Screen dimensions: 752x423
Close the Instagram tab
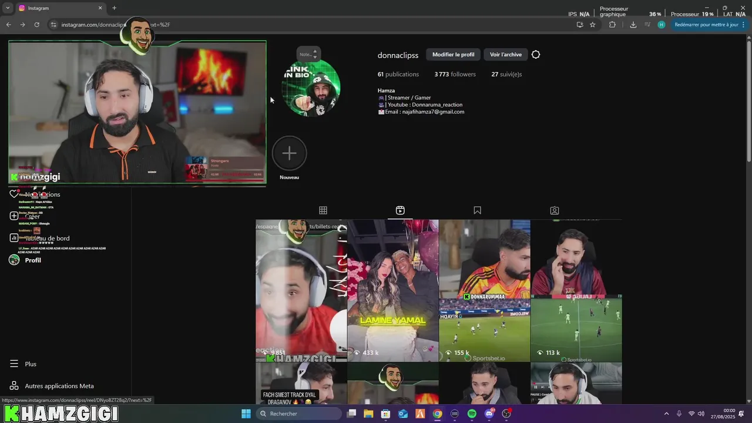tap(100, 8)
